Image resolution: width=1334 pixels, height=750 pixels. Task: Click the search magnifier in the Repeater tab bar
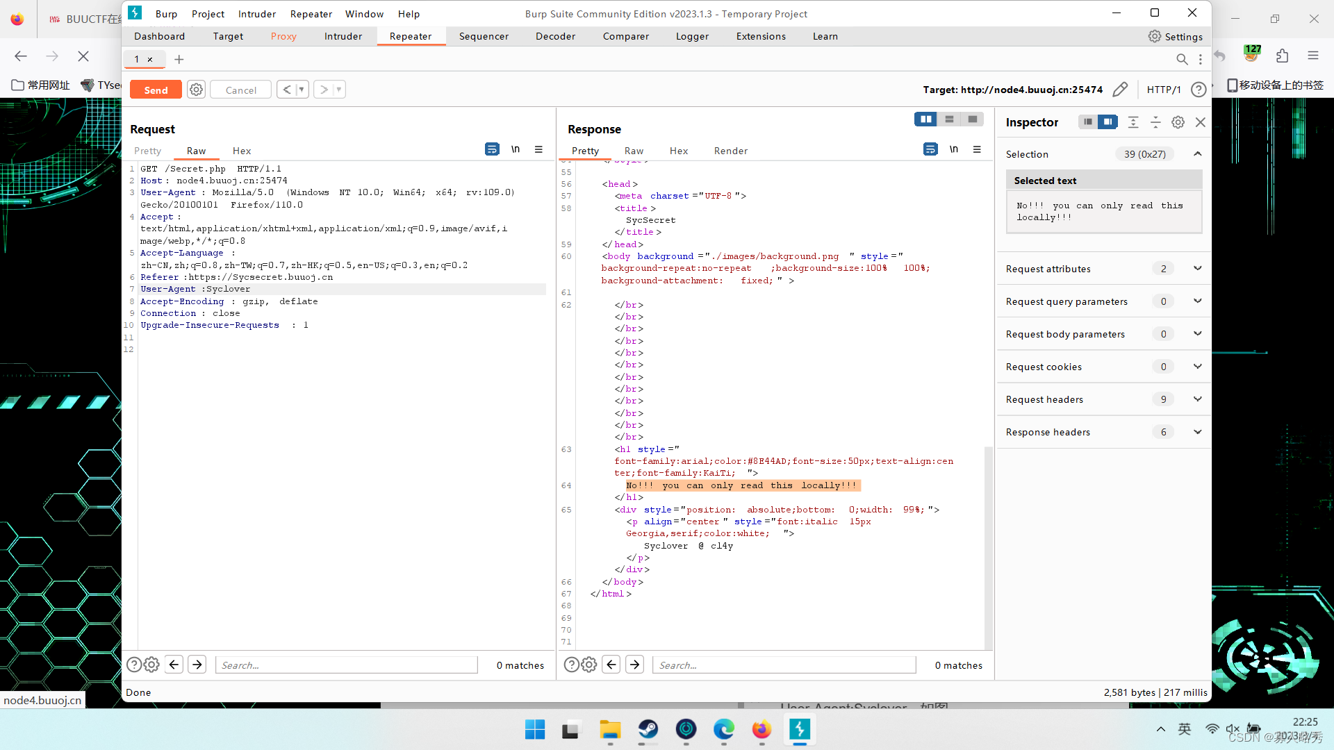pyautogui.click(x=1182, y=60)
